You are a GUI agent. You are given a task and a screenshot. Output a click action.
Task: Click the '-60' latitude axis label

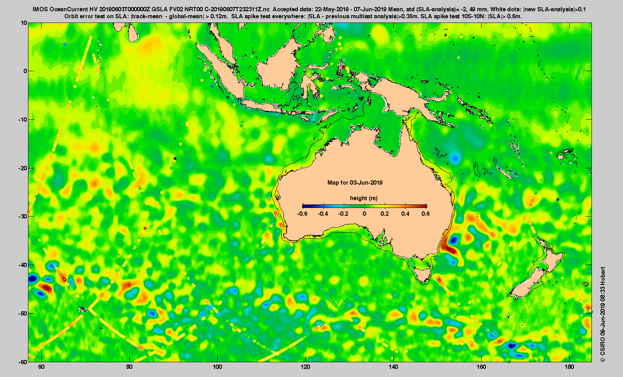tap(23, 362)
